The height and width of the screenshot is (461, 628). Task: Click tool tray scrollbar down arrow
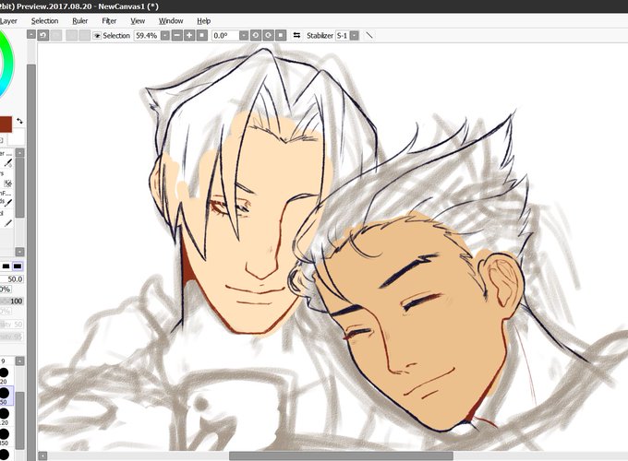pyautogui.click(x=19, y=252)
